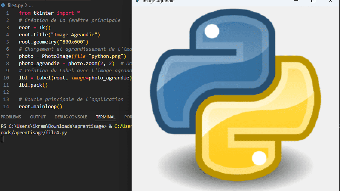Maximize the Image Agrandie window
The width and height of the screenshot is (340, 191).
click(x=313, y=1)
